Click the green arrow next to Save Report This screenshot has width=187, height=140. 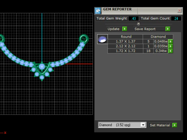coord(168,29)
